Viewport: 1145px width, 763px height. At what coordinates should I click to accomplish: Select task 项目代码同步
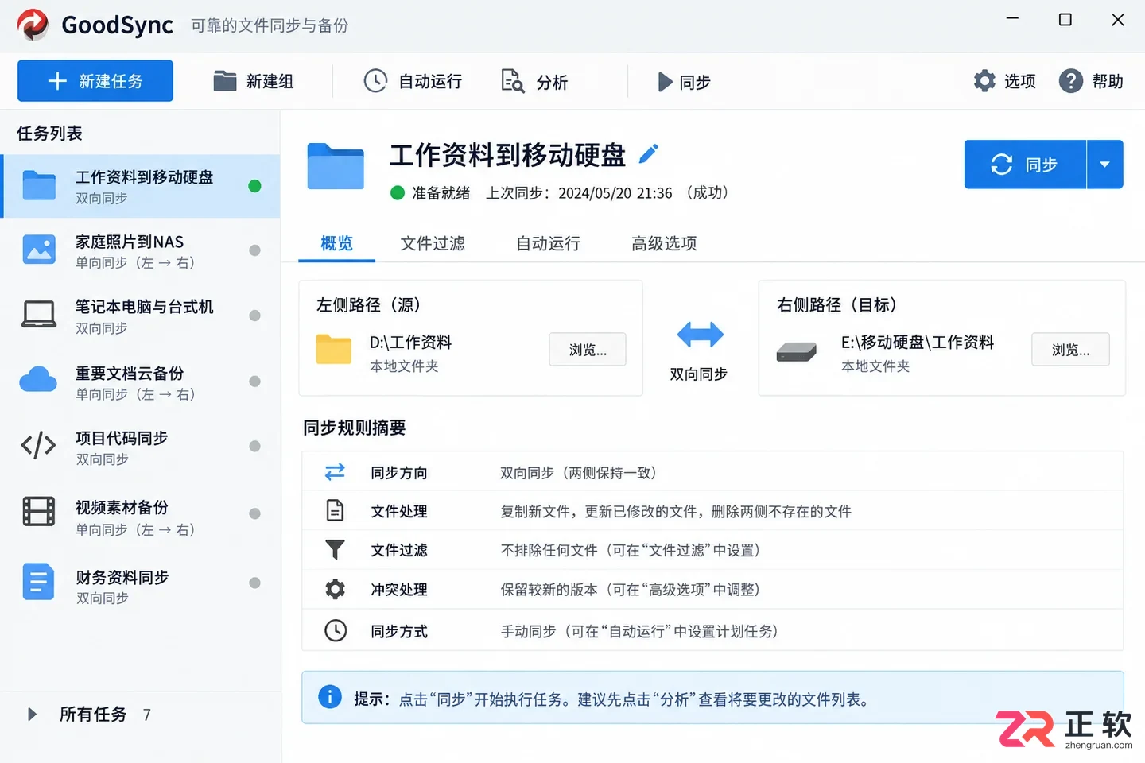coord(141,447)
